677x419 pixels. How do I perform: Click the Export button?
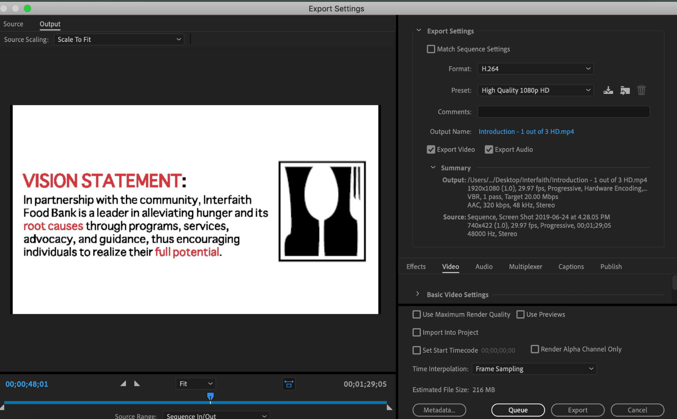pos(577,410)
